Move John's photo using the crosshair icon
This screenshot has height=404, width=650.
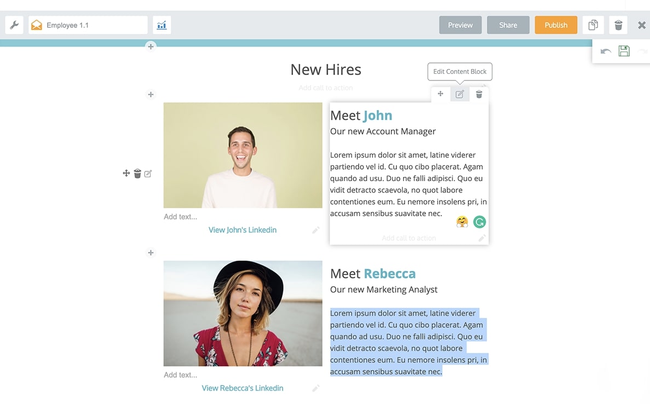click(126, 173)
